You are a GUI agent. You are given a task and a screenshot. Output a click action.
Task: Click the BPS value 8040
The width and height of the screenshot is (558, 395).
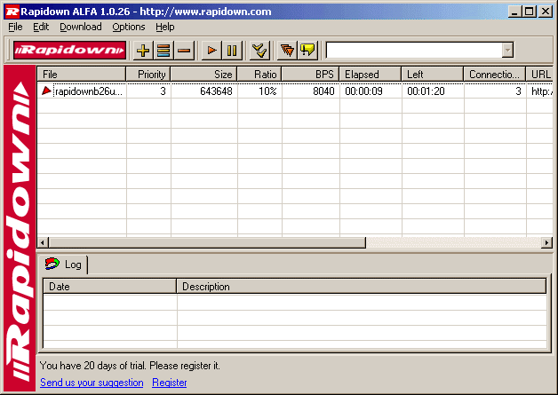(323, 91)
